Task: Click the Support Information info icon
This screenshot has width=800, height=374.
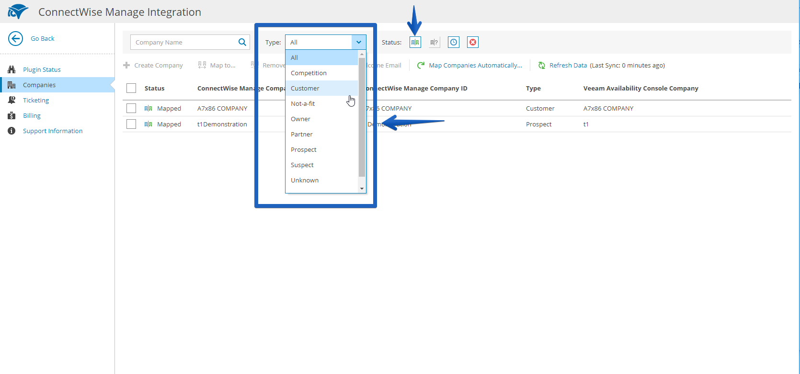Action: point(11,131)
